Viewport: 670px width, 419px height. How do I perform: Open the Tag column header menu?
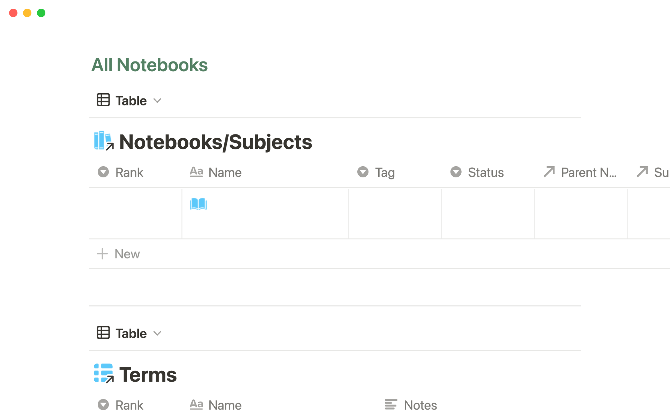pyautogui.click(x=385, y=172)
